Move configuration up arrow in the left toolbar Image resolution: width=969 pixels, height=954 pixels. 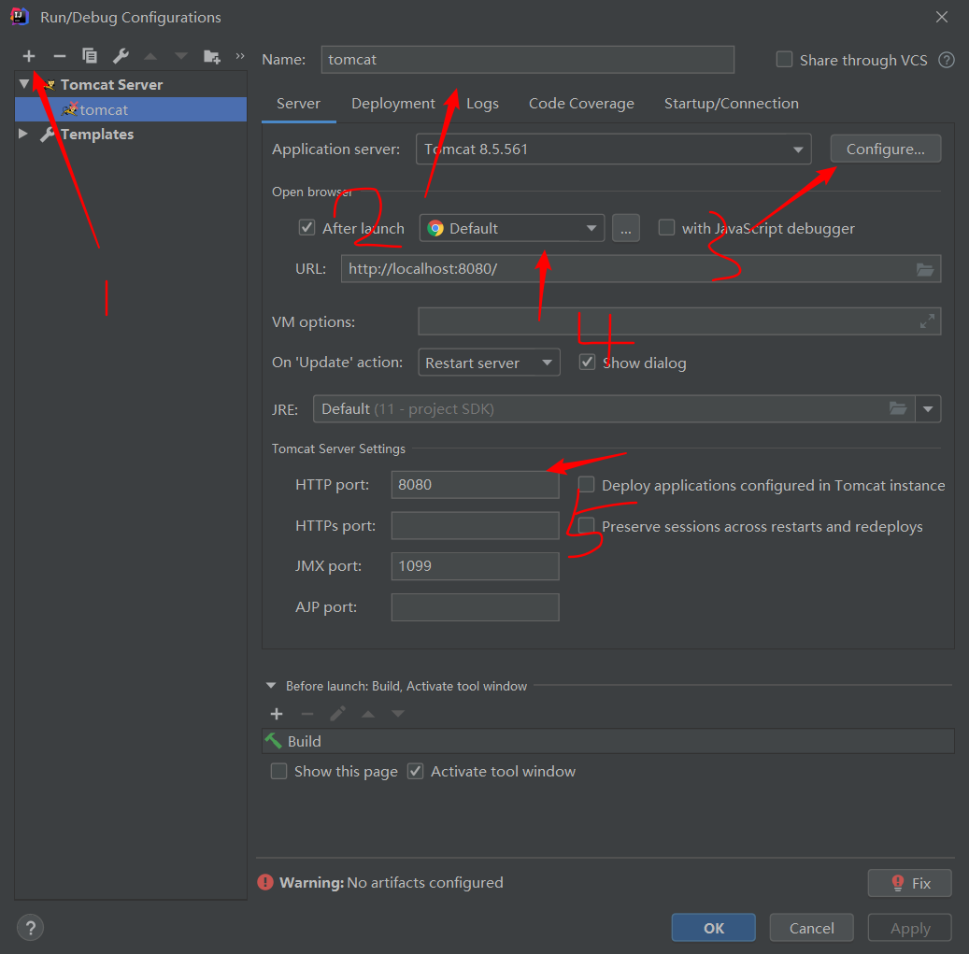[x=150, y=57]
